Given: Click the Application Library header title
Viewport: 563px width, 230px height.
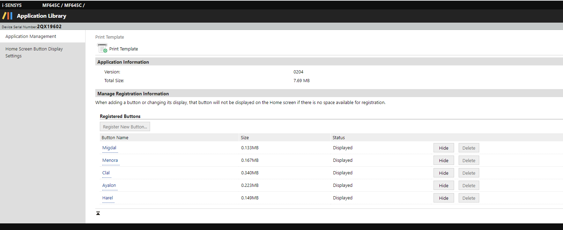Looking at the screenshot, I should point(42,16).
